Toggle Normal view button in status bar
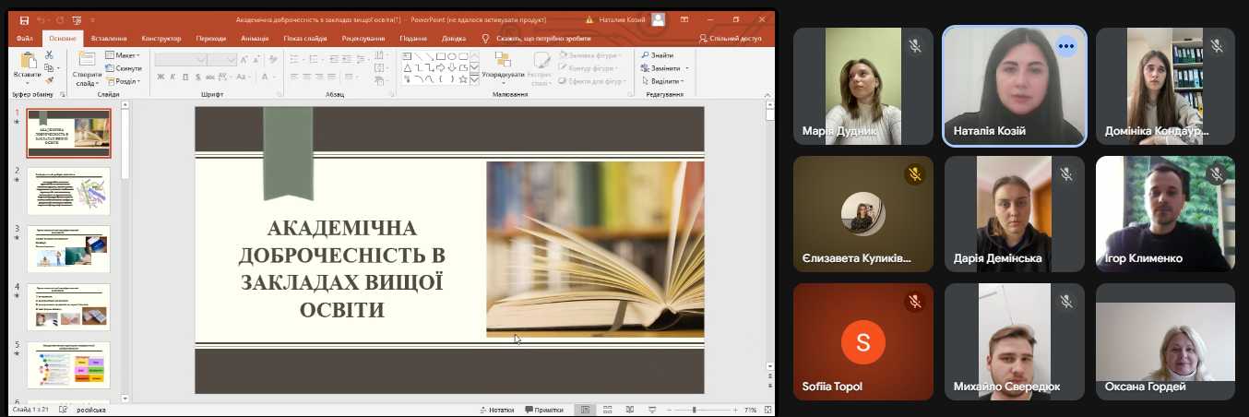Image resolution: width=1249 pixels, height=417 pixels. [x=585, y=410]
